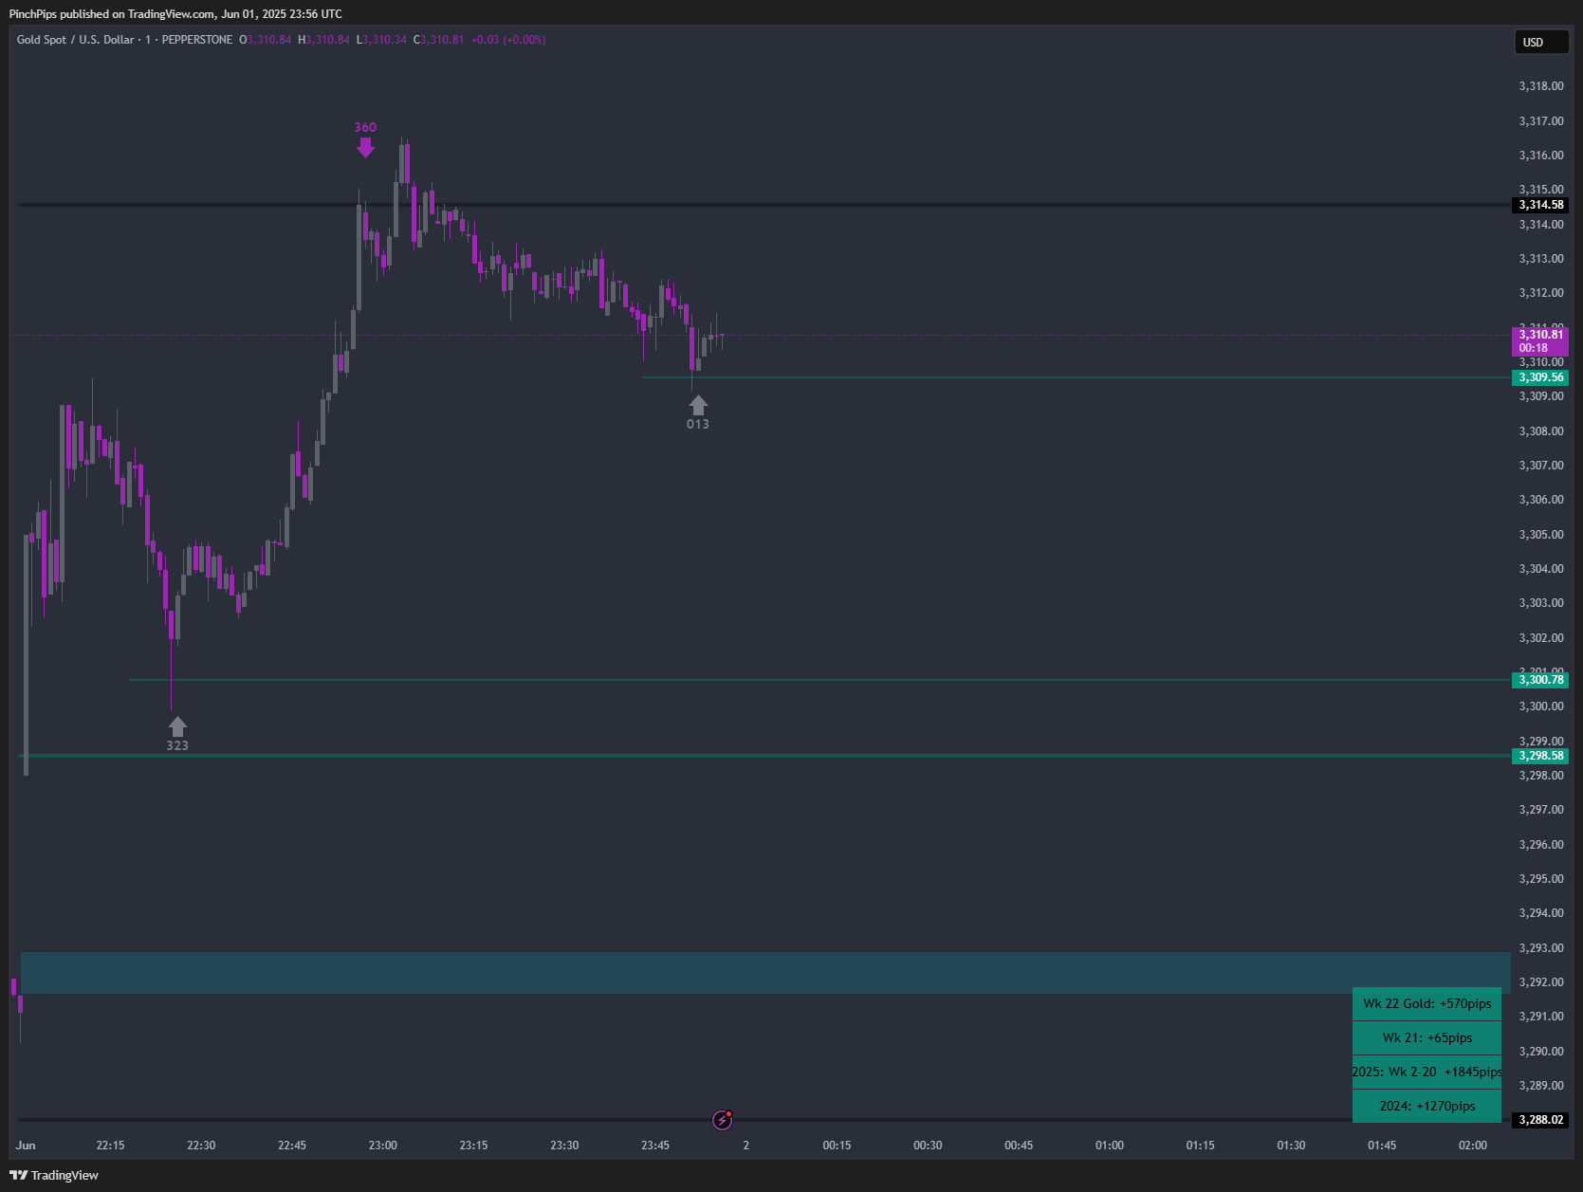Click the 22:30 time axis label
Screen dimensions: 1583x1192
pos(201,1146)
